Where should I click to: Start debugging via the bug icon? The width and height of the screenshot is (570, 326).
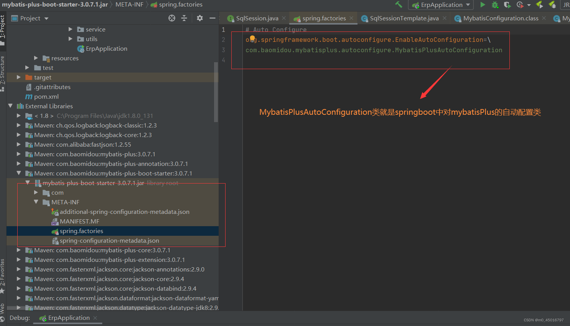(x=494, y=5)
